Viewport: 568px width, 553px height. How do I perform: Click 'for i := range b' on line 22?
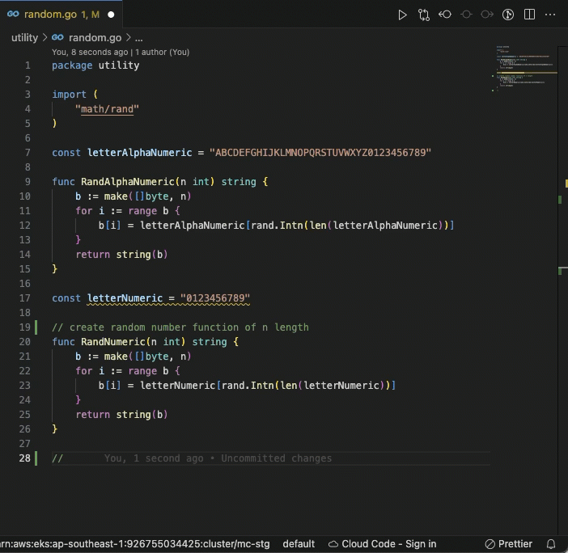[x=128, y=370]
